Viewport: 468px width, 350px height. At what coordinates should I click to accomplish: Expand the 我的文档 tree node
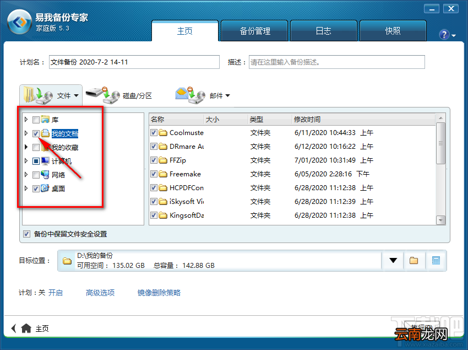pyautogui.click(x=26, y=133)
